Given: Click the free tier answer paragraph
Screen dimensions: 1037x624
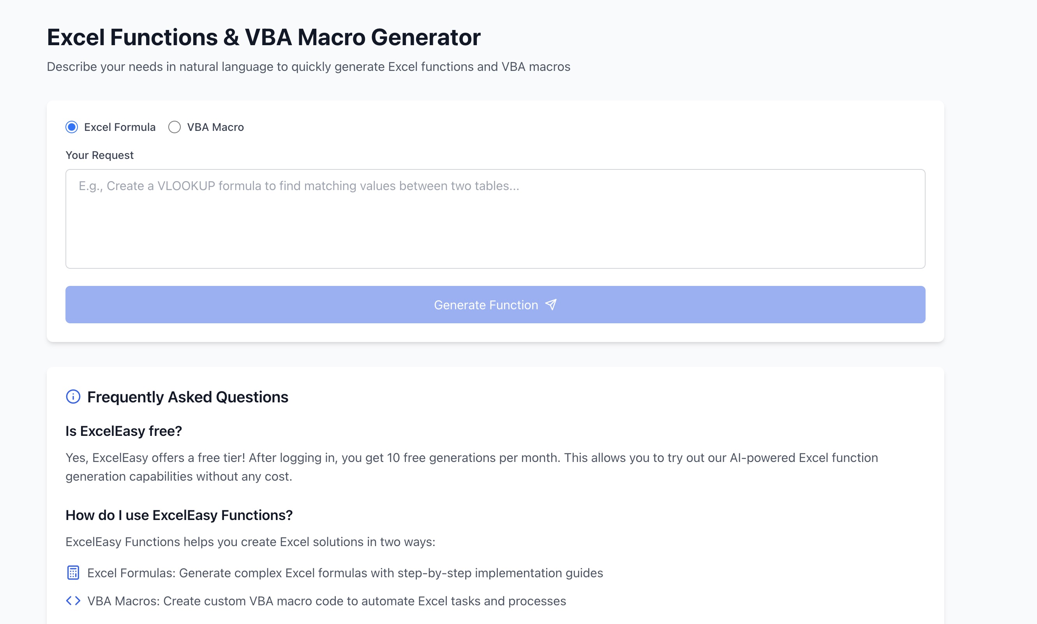Looking at the screenshot, I should point(472,467).
